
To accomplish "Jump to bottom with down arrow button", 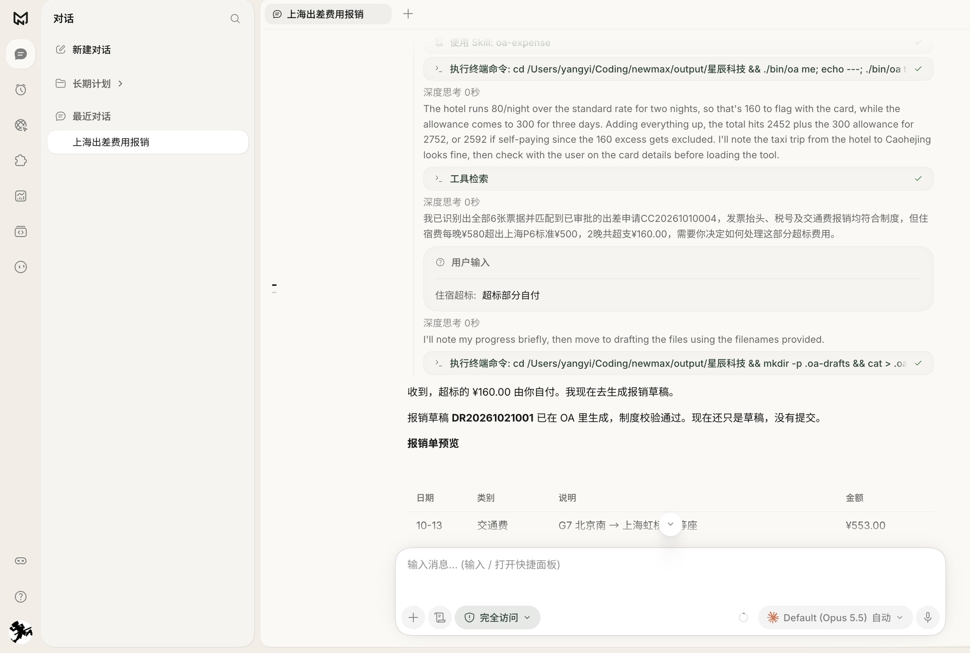I will point(670,524).
